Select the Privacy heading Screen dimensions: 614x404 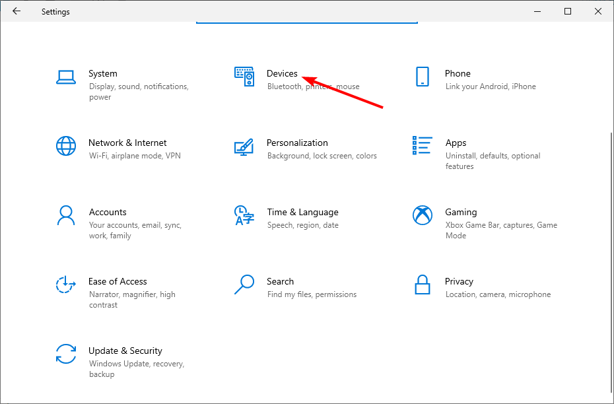coord(459,282)
